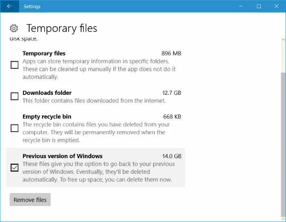Click the '668 KB' size value
The image size is (286, 222).
pos(172,117)
